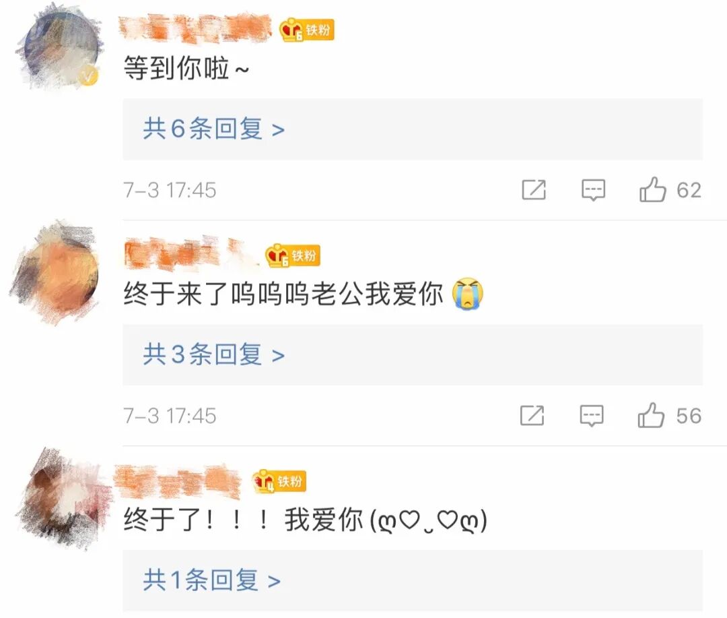Viewport: 727px width, 618px height.
Task: Like the comment with 62 likes
Action: [652, 189]
